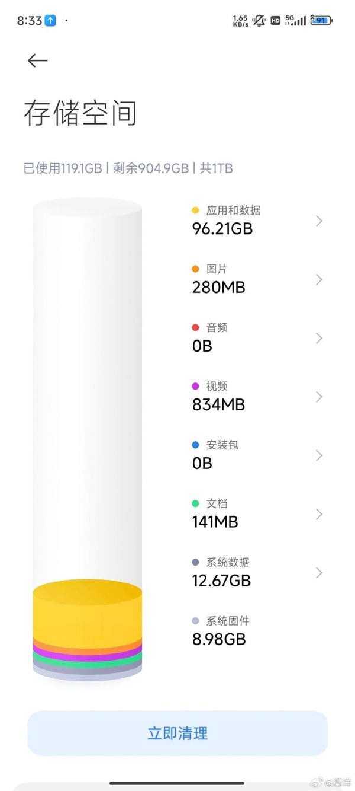Expand the 应用和数据 row chevron
The height and width of the screenshot is (791, 355).
[x=319, y=221]
